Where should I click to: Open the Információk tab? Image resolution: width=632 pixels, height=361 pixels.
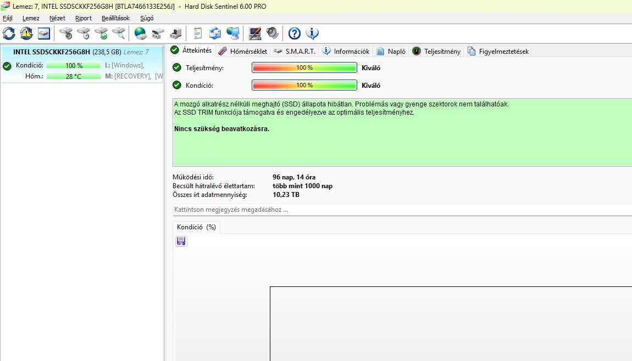(x=346, y=51)
